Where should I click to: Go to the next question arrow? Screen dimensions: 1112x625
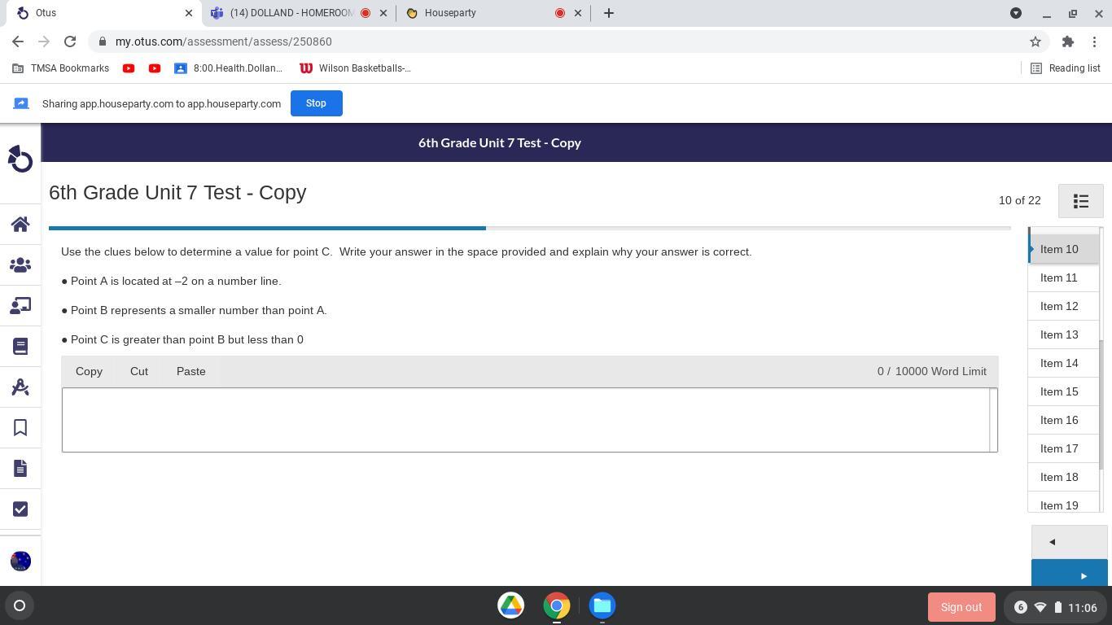click(x=1069, y=573)
